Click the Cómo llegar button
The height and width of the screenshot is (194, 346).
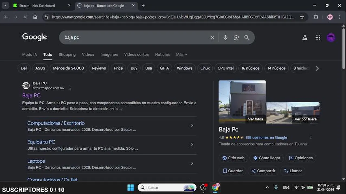pos(266,158)
